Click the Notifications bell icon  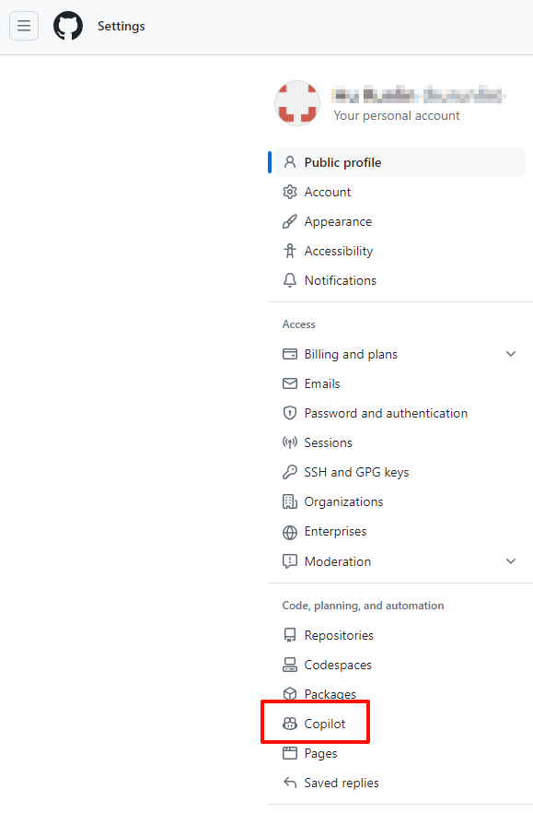tap(290, 280)
